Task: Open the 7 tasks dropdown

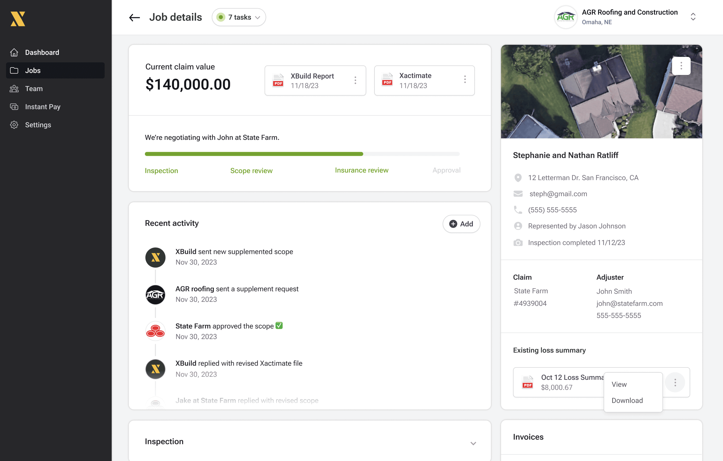Action: point(239,17)
